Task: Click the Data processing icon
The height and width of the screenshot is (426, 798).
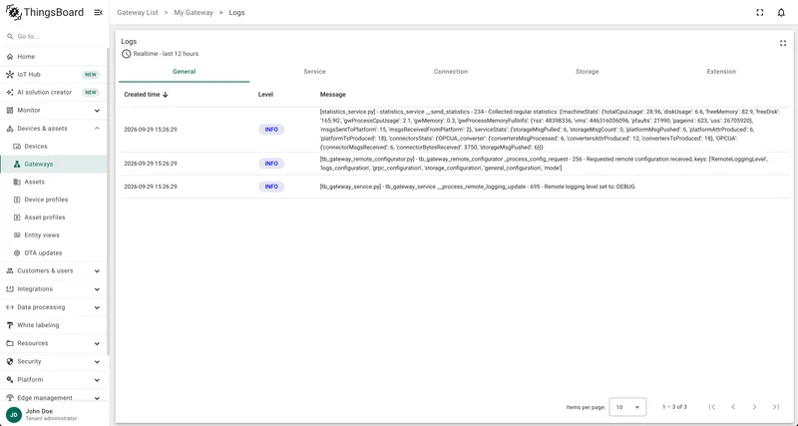Action: point(10,307)
